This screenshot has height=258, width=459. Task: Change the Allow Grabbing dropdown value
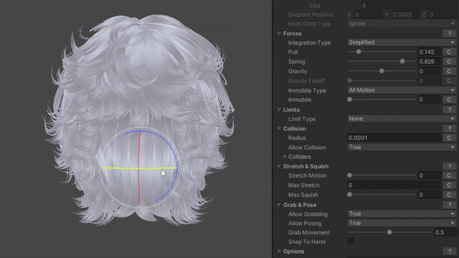point(401,214)
